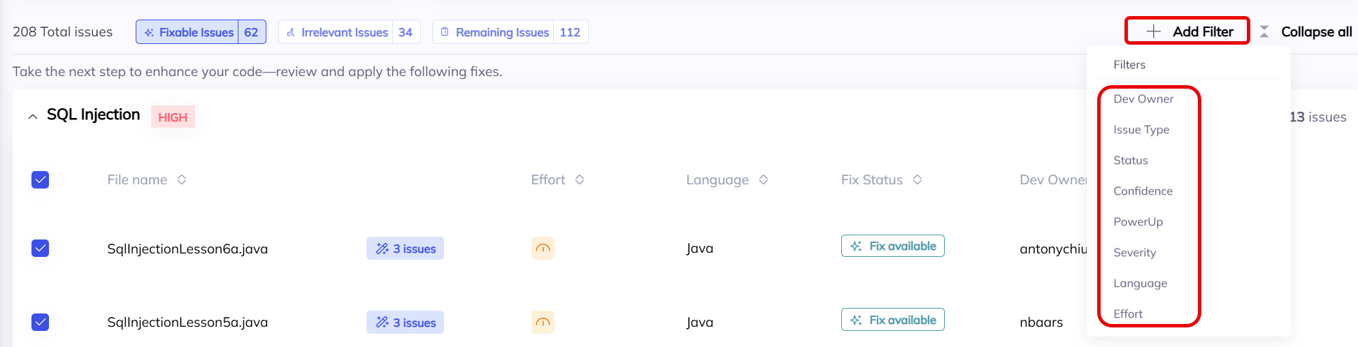Click the Fix Status sort icon
1358x347 pixels.
click(917, 180)
